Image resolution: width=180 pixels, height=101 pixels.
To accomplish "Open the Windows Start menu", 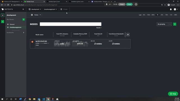I will [2, 99].
